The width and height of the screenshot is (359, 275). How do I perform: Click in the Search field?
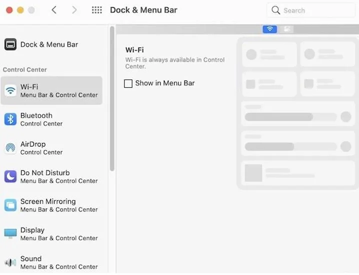(x=311, y=11)
